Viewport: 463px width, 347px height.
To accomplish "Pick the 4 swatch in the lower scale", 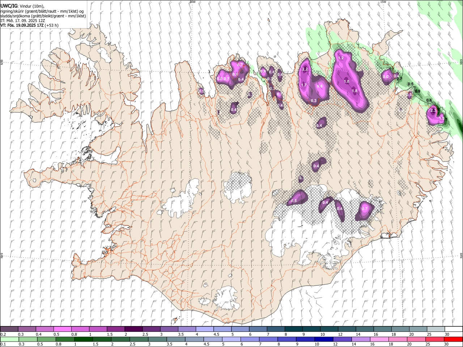I will pyautogui.click(x=195, y=339).
